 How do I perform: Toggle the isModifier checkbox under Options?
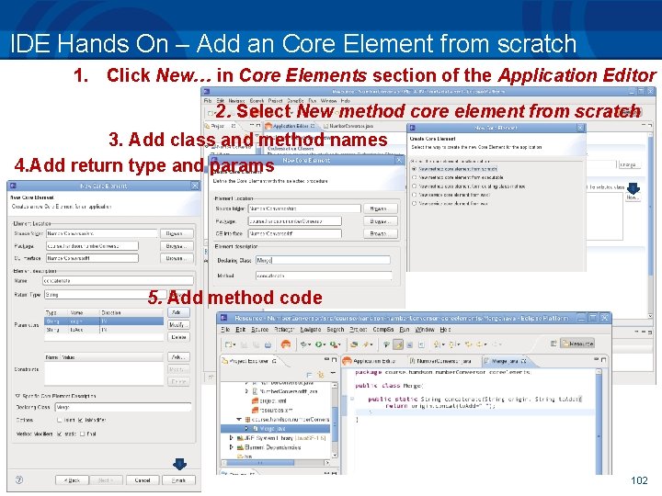pyautogui.click(x=81, y=420)
